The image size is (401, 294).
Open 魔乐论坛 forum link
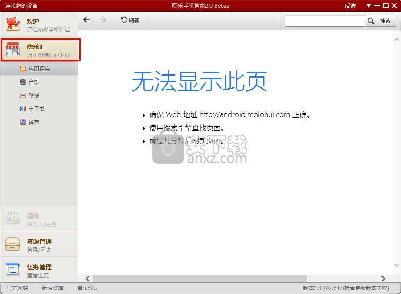point(88,288)
